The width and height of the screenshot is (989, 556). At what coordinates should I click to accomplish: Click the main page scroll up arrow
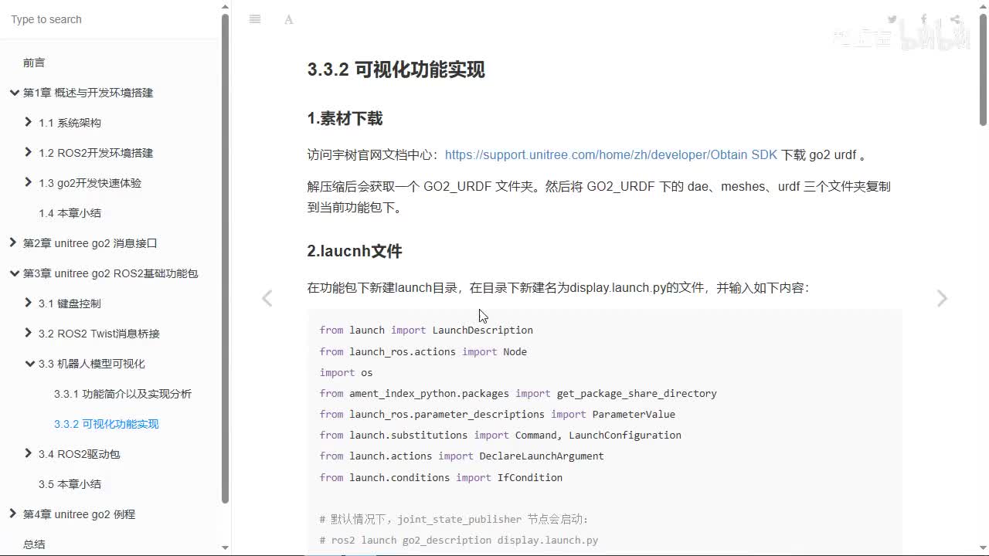pos(983,5)
